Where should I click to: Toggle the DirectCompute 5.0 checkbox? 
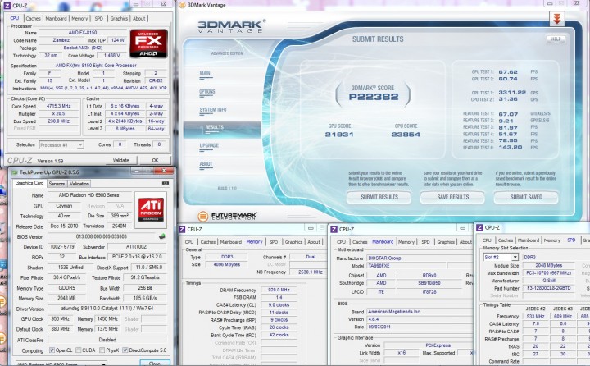[x=125, y=350]
